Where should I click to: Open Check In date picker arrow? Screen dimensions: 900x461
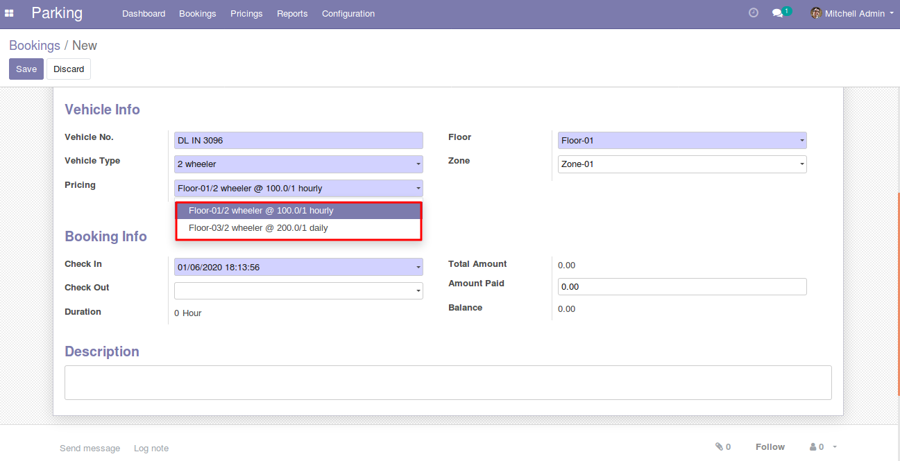[418, 267]
